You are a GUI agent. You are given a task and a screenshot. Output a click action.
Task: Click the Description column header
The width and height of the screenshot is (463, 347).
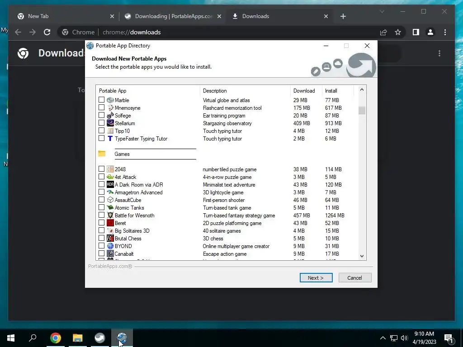(245, 90)
